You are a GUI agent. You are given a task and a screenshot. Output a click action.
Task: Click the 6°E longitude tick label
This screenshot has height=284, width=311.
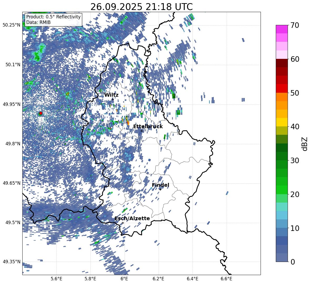coord(124,279)
